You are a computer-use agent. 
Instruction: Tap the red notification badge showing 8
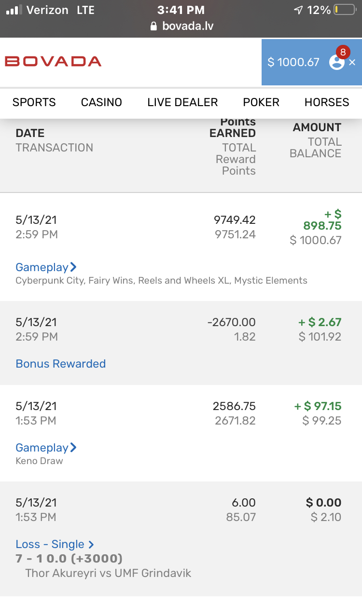click(x=343, y=52)
